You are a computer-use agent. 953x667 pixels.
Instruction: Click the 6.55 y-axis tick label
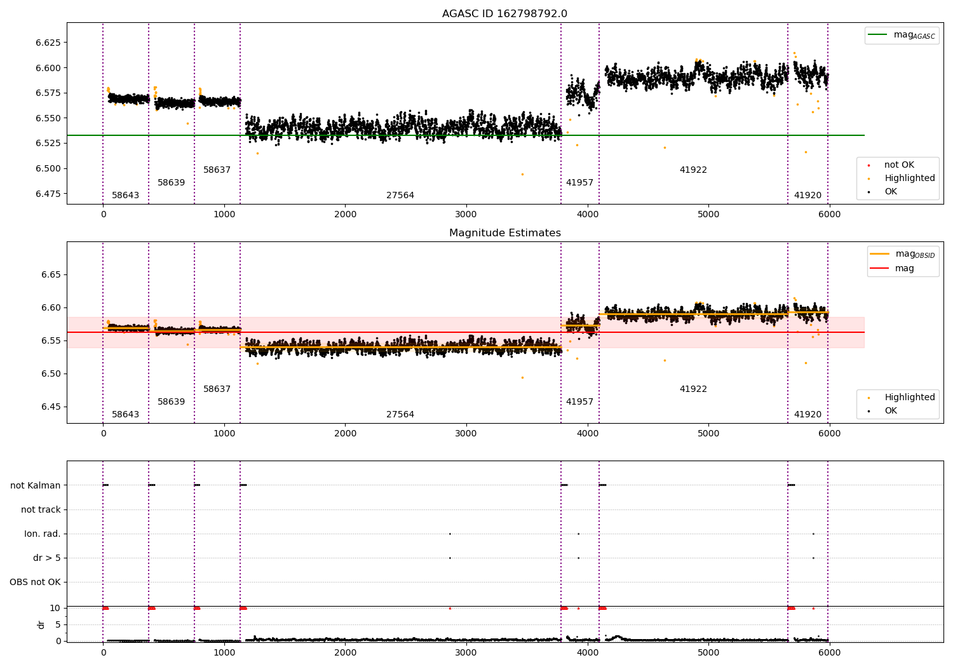click(51, 341)
